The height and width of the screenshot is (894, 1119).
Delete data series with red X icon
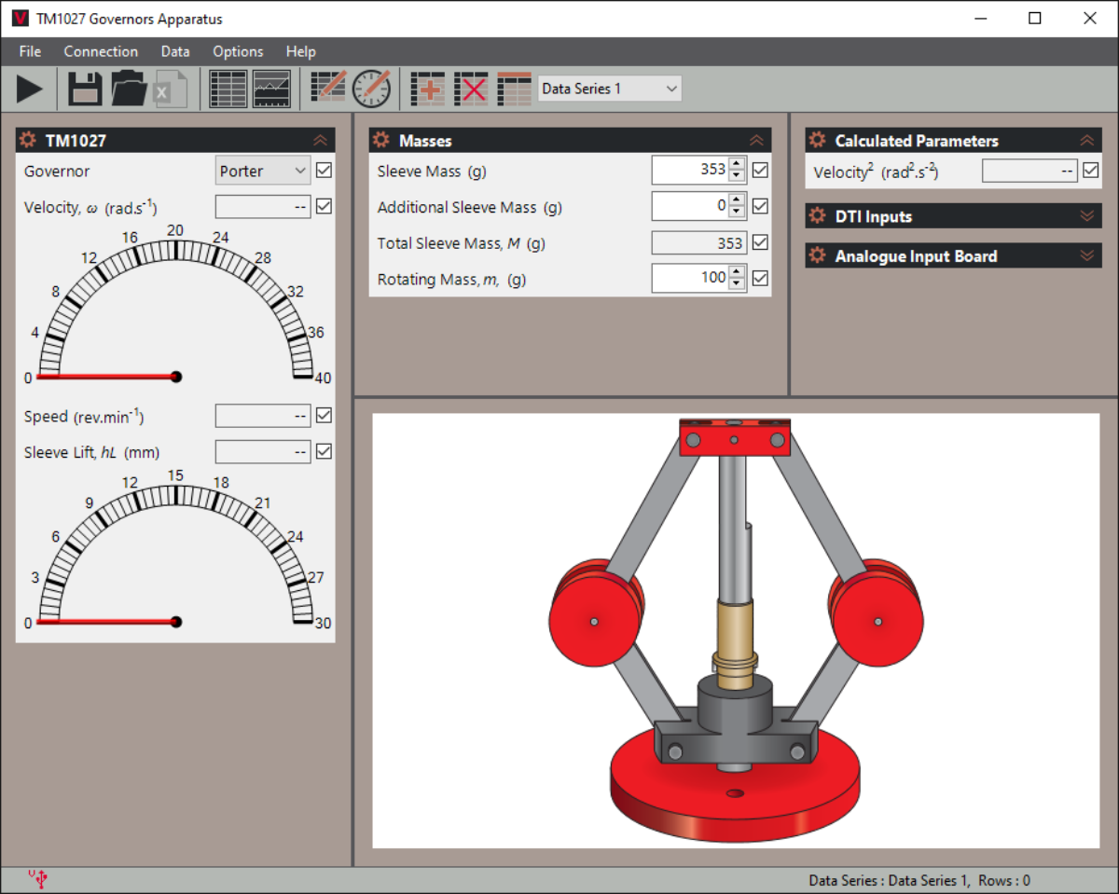point(471,89)
